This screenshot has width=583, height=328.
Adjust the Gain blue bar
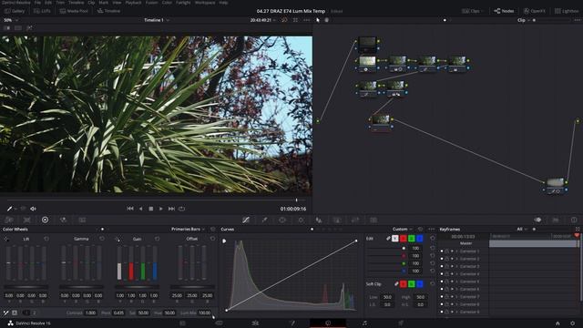point(155,263)
